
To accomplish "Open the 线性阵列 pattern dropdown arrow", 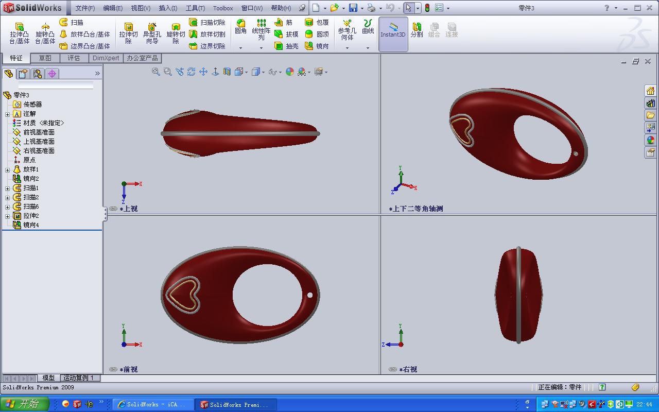I will tap(261, 48).
